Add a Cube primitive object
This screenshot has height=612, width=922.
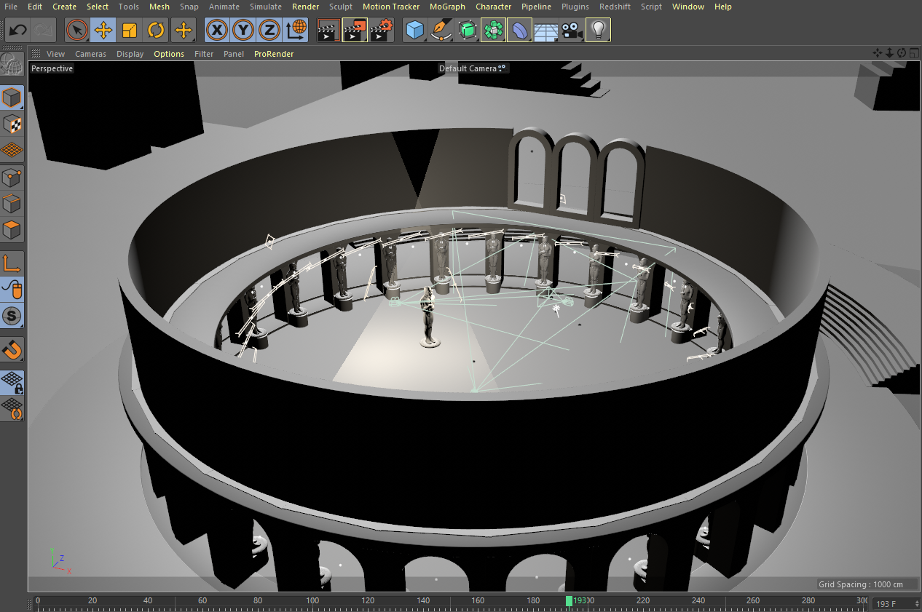tap(415, 30)
